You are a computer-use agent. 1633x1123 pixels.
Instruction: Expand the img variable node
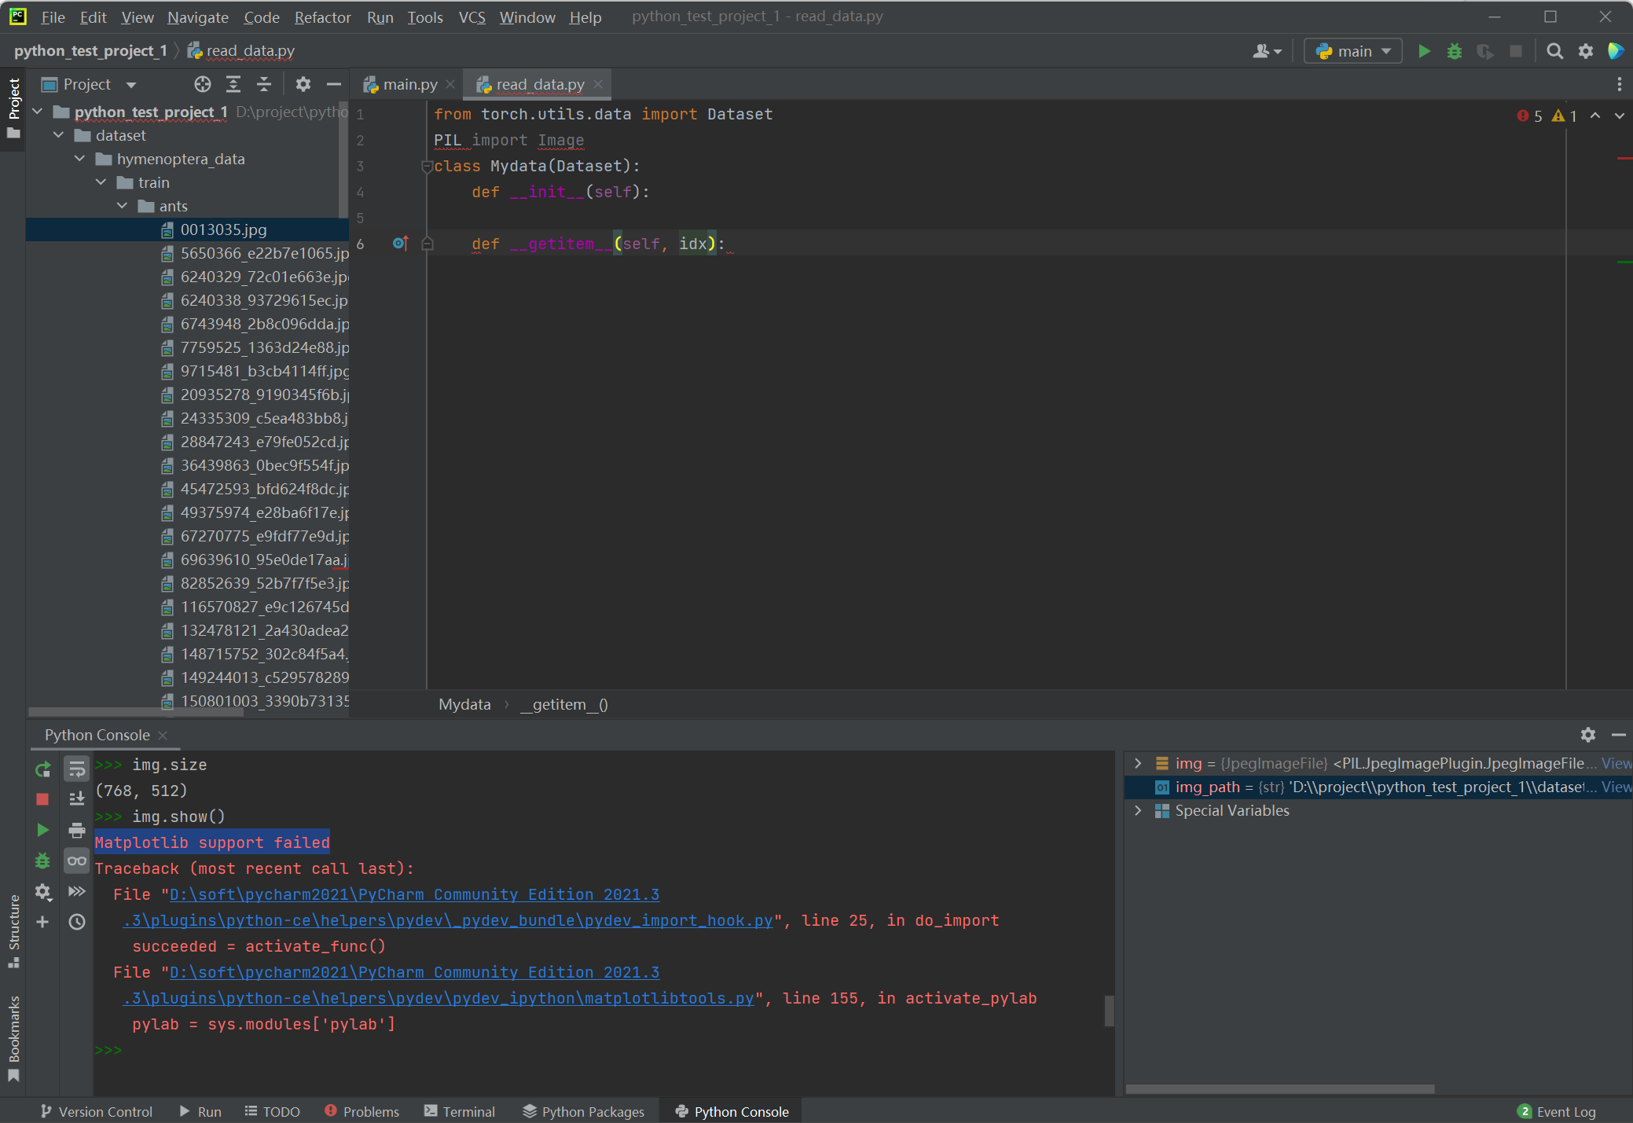(1137, 763)
